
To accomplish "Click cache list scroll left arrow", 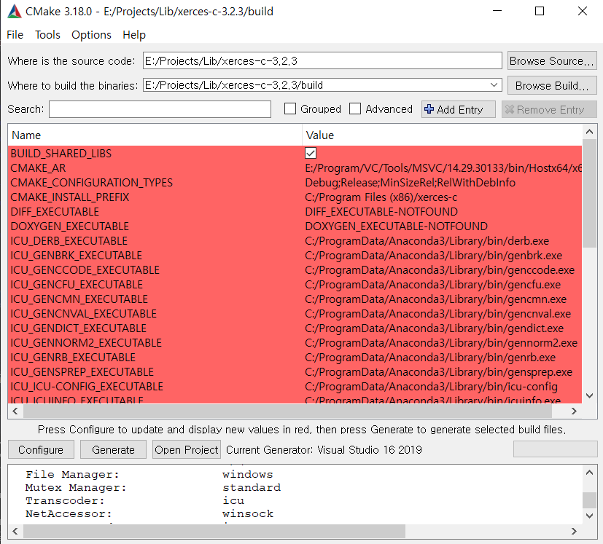I will pyautogui.click(x=15, y=411).
